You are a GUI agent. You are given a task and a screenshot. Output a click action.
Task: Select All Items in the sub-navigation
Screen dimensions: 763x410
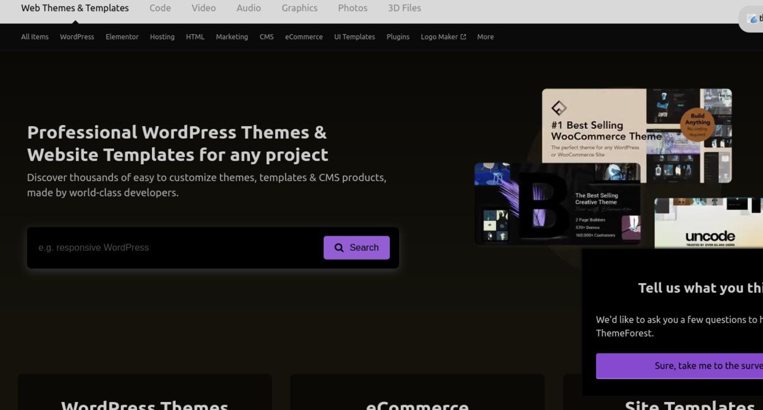tap(35, 37)
